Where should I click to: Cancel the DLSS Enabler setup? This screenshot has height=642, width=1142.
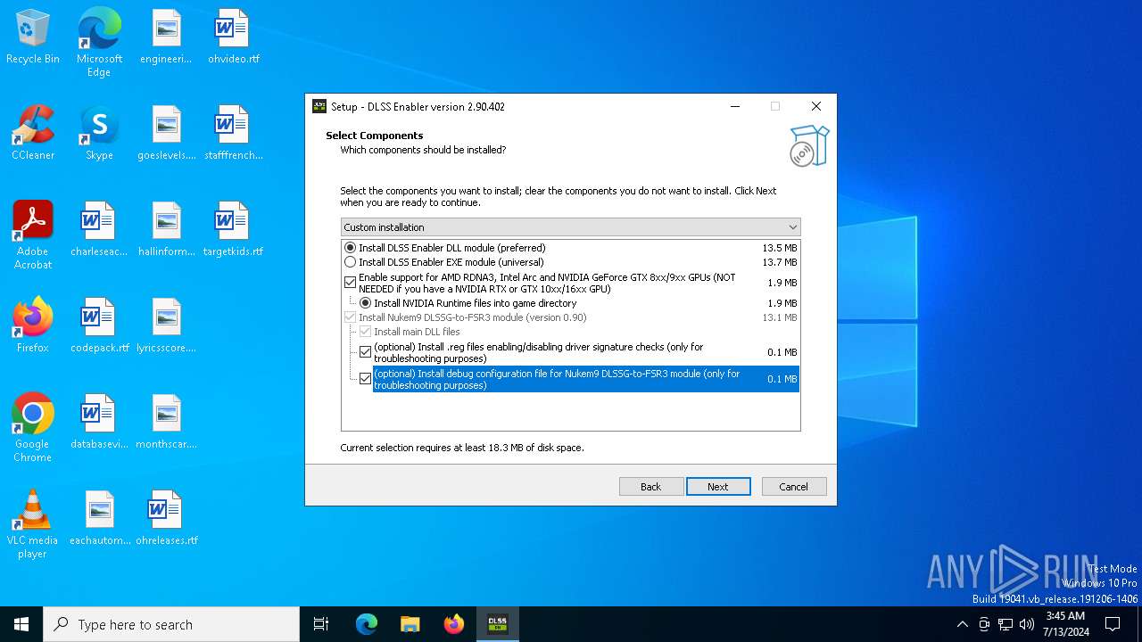(793, 487)
